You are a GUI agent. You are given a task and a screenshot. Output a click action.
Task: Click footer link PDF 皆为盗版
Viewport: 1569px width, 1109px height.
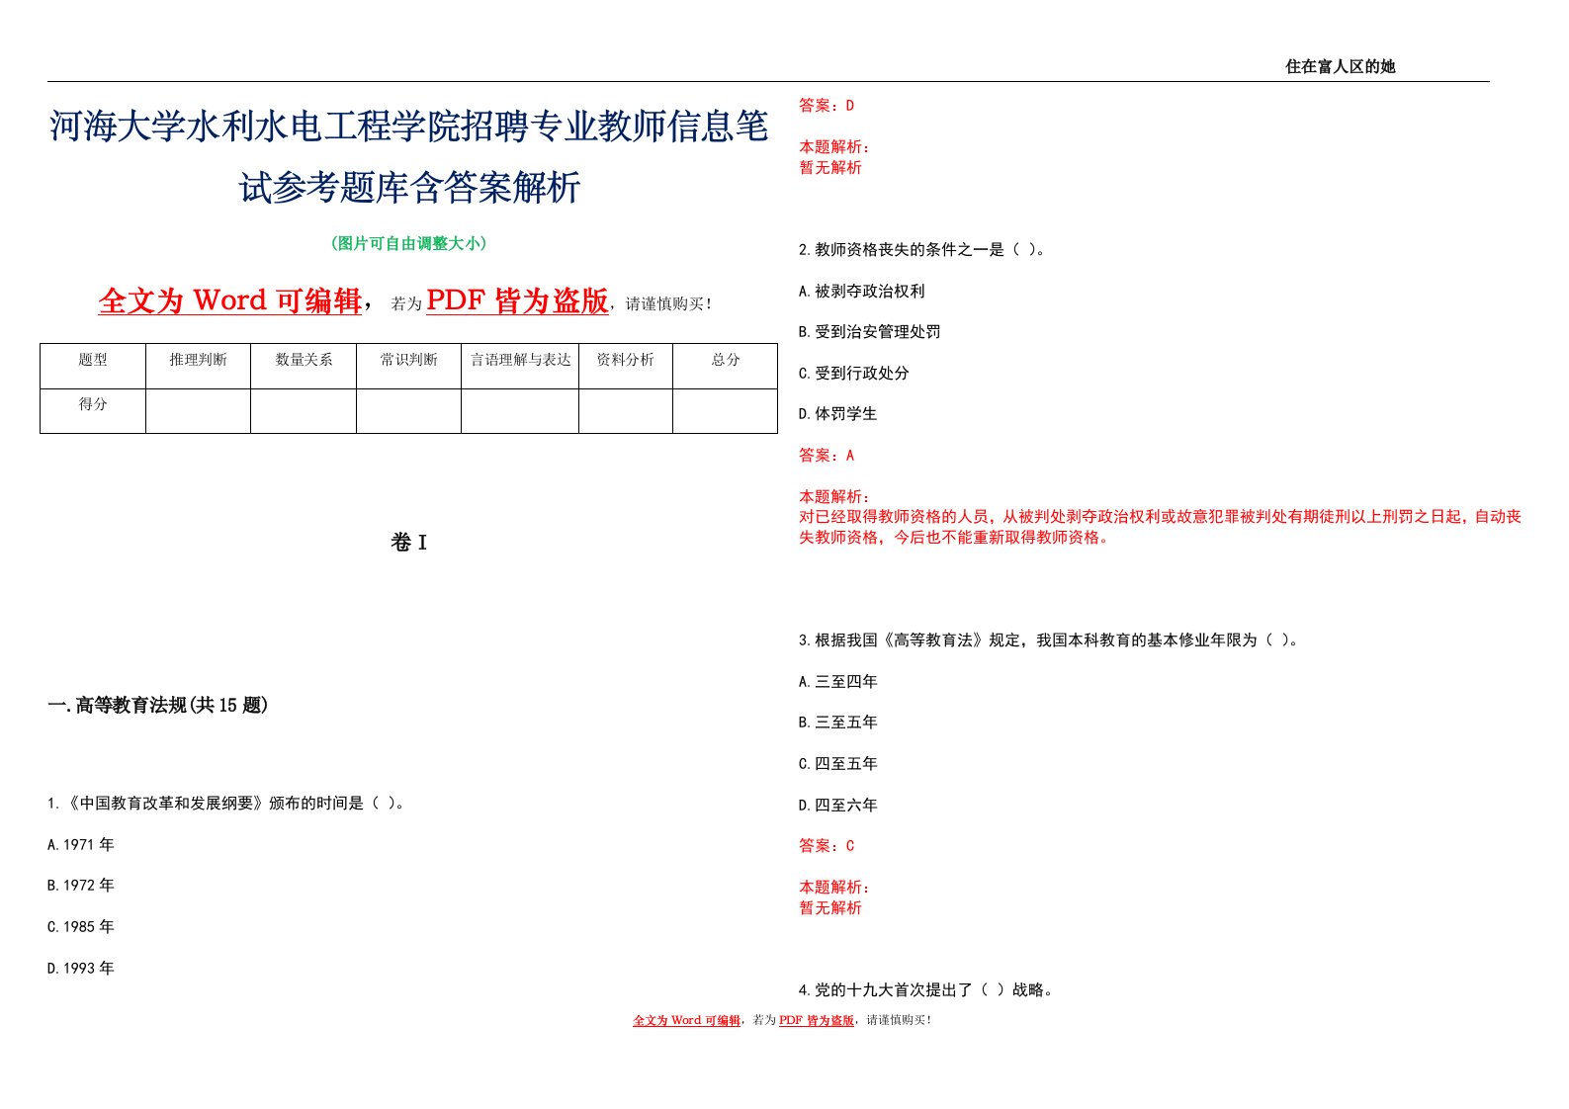click(816, 1020)
